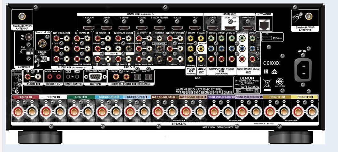The image size is (338, 152).
Task: Click the SURROUND L negative speaker terminal
Action: pos(144,112)
